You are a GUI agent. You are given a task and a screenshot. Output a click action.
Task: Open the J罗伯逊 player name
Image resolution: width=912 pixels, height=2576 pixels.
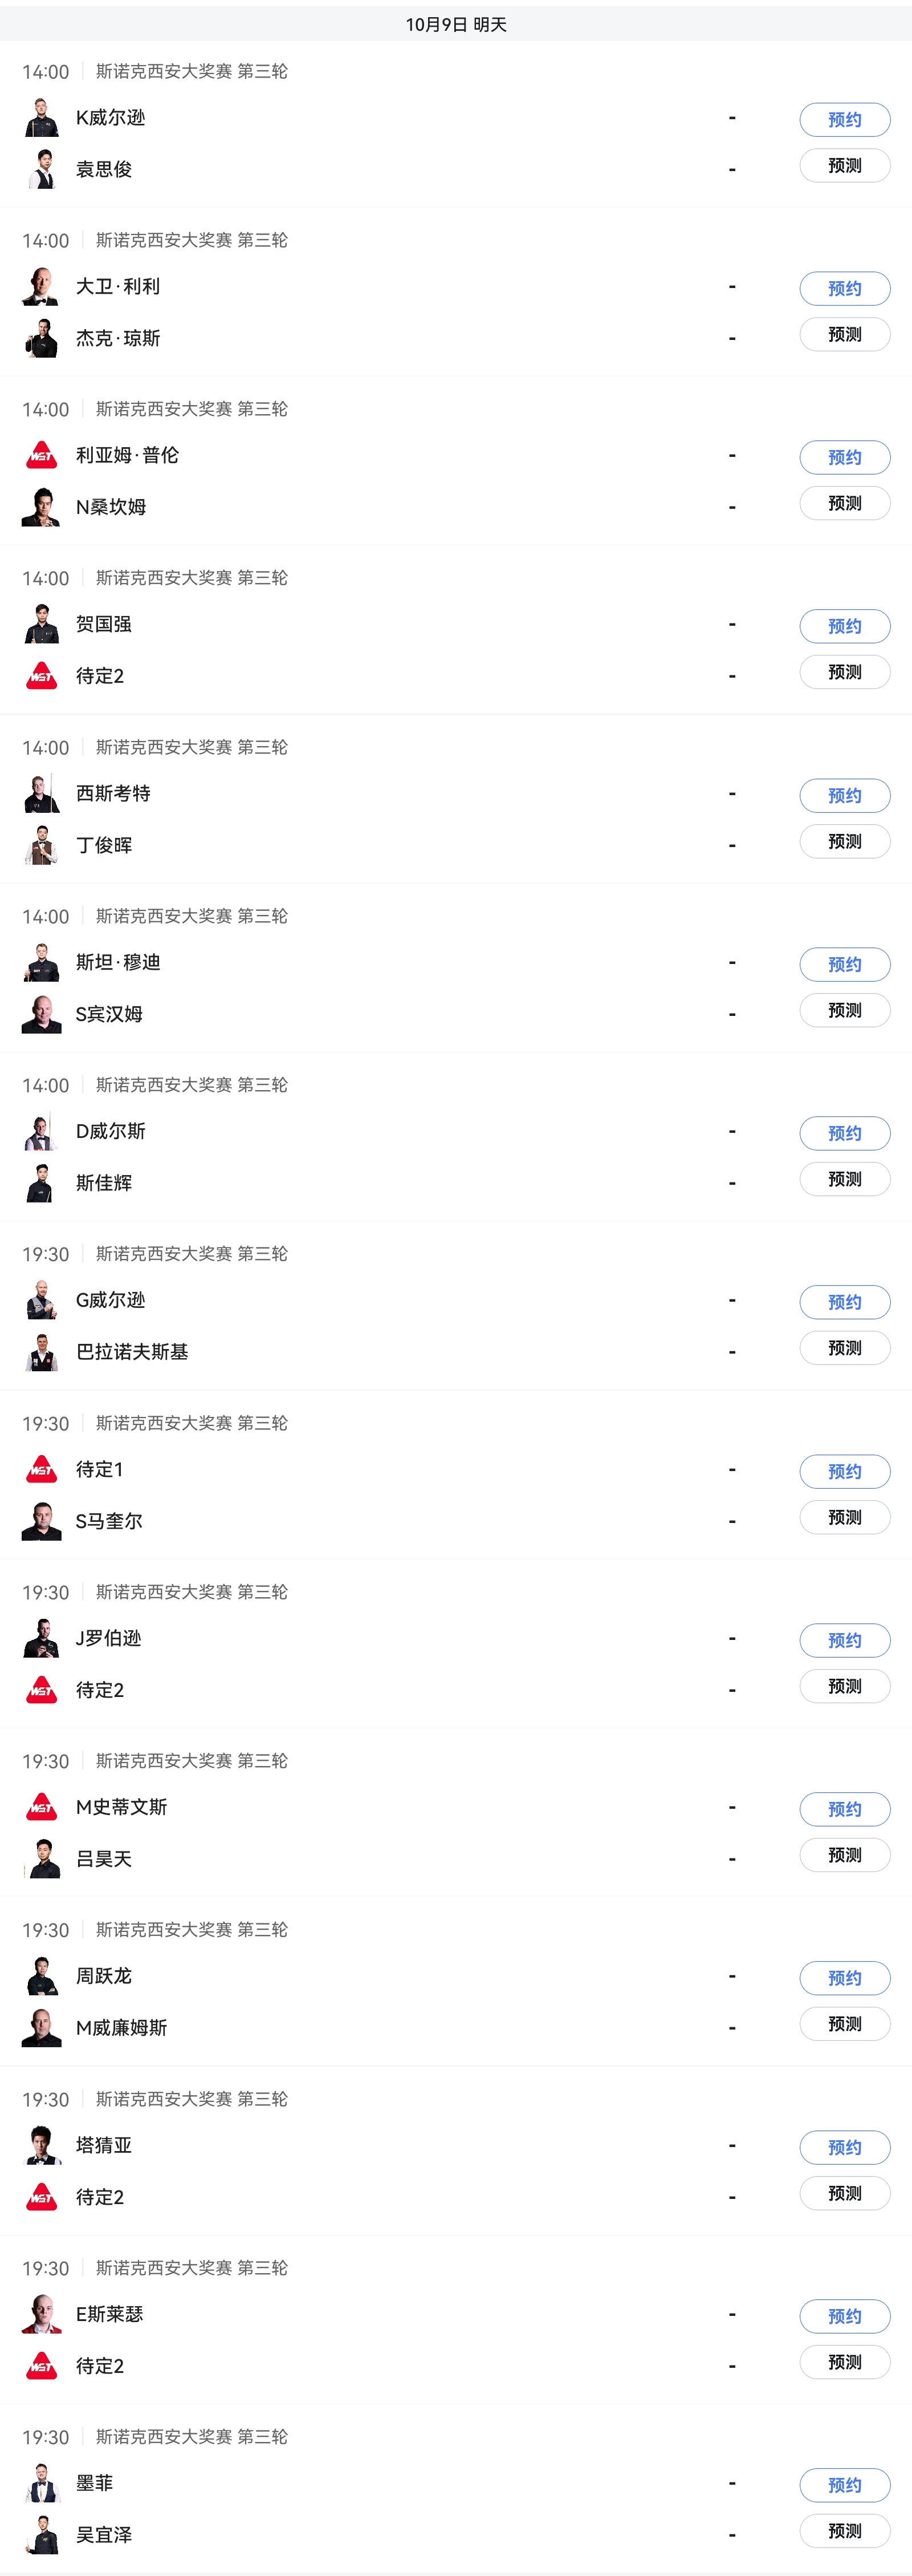pos(109,1639)
